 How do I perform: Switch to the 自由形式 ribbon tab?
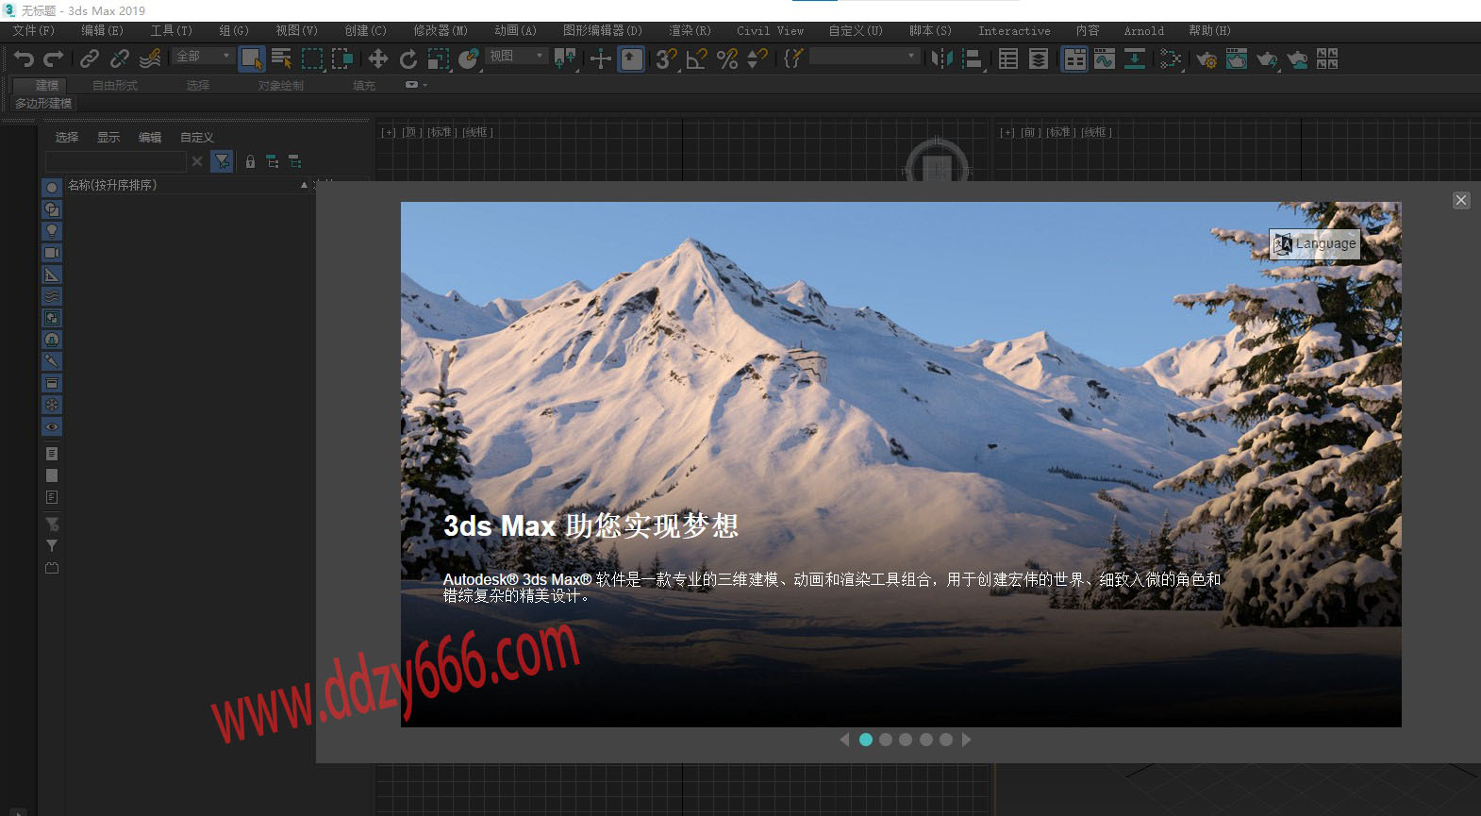[115, 85]
